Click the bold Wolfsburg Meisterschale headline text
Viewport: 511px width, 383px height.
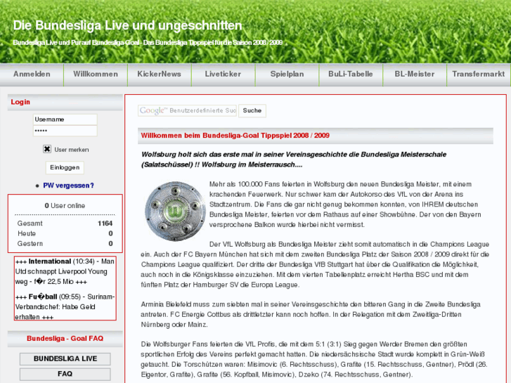click(294, 160)
